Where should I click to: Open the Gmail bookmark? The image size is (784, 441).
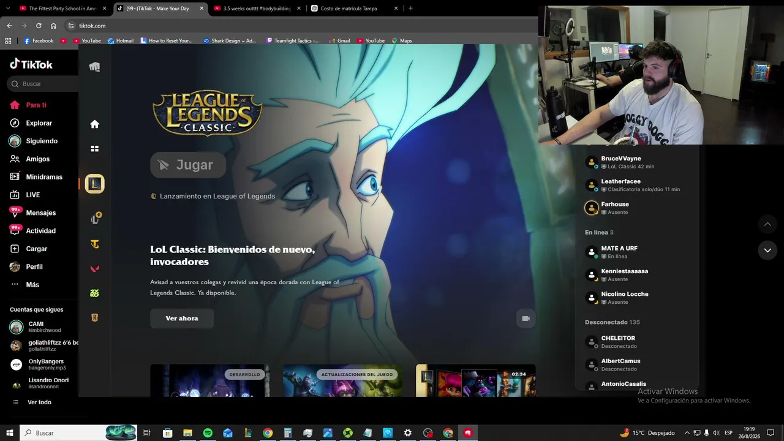coord(339,41)
